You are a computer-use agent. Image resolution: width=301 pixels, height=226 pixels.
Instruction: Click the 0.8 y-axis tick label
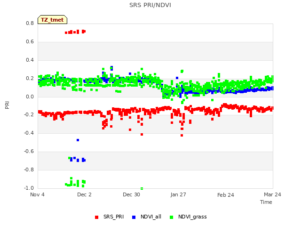click(x=30, y=23)
